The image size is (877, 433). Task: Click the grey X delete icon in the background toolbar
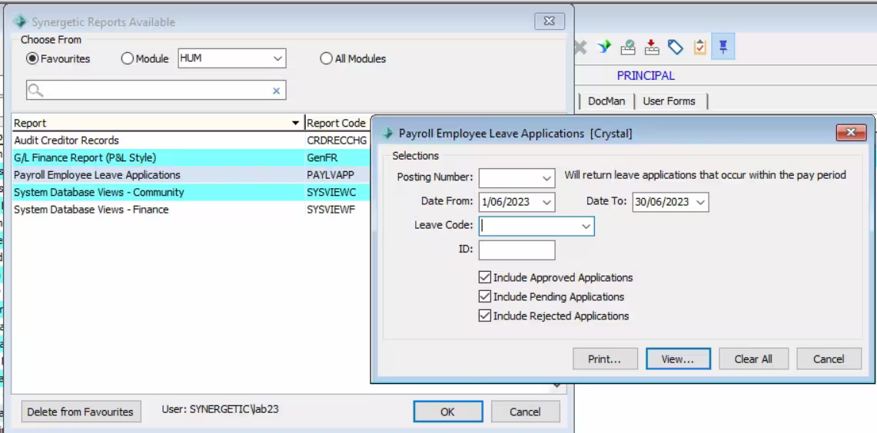580,47
